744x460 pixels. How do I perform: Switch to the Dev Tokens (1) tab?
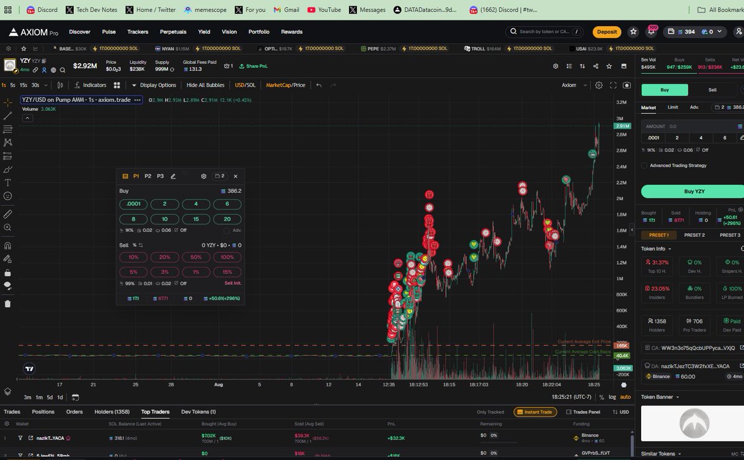(198, 412)
